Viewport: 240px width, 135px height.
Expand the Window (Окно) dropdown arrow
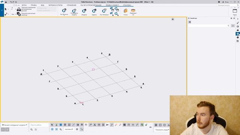click(235, 16)
